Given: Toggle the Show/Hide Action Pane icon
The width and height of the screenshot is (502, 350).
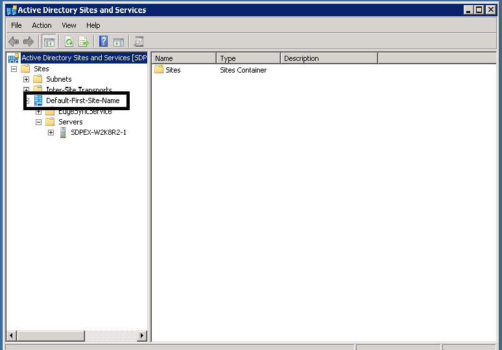Looking at the screenshot, I should pyautogui.click(x=119, y=42).
